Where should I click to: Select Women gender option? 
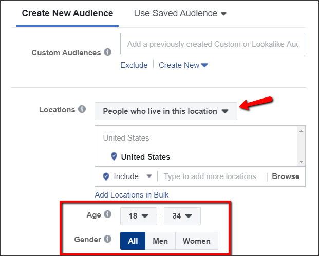coord(197,241)
